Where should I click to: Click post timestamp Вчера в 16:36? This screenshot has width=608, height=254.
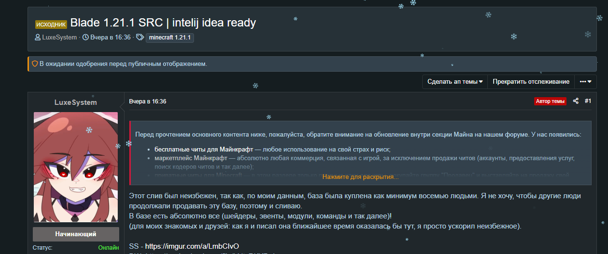[x=148, y=102]
